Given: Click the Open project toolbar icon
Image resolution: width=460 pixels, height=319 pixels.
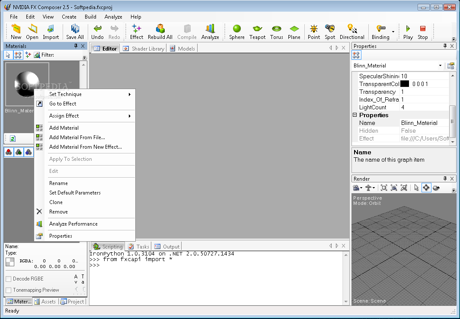Looking at the screenshot, I should pos(32,32).
